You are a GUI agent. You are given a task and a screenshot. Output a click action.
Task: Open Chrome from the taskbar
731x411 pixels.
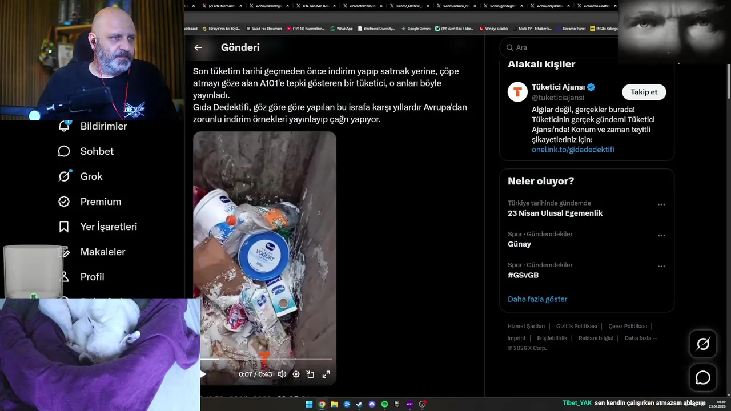[322, 404]
